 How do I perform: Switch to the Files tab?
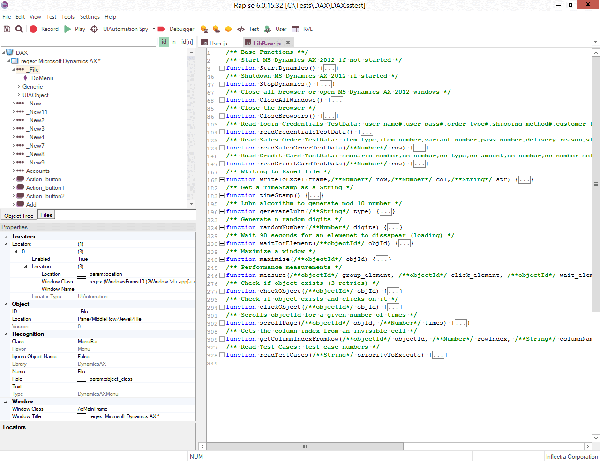(46, 215)
